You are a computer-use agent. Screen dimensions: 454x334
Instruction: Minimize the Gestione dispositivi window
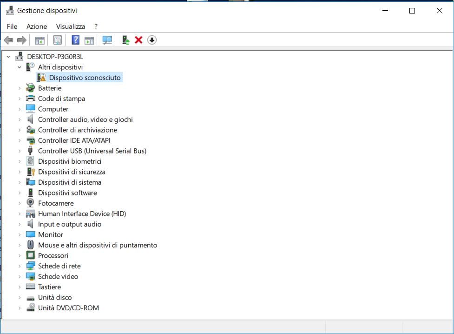click(x=385, y=11)
